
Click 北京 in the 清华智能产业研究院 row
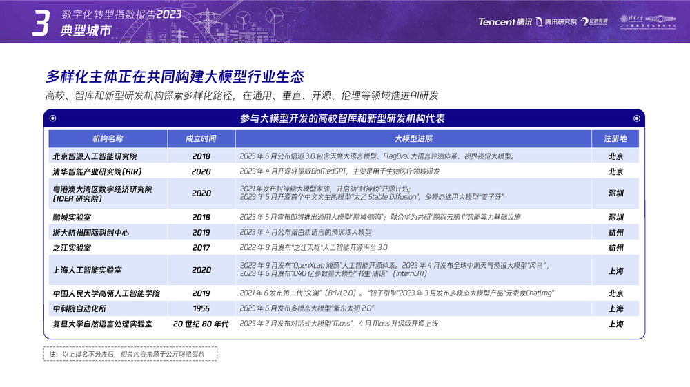click(x=615, y=171)
